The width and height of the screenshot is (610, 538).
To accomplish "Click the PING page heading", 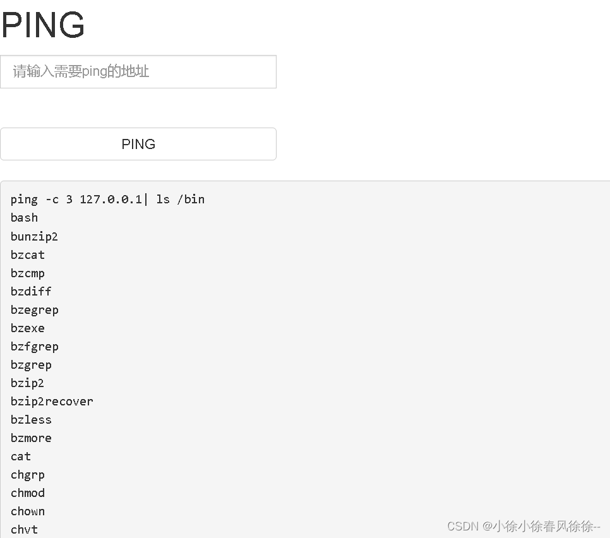I will point(42,25).
